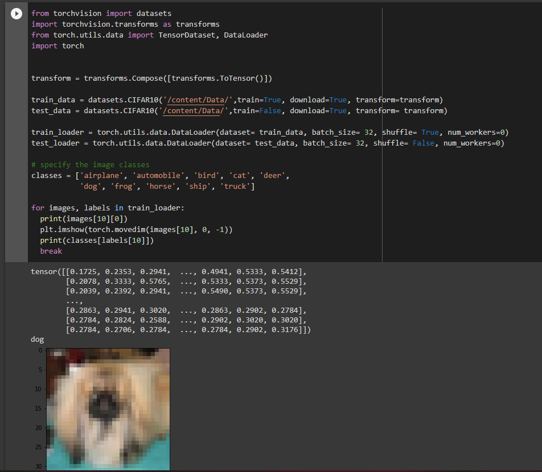The width and height of the screenshot is (542, 472).
Task: Click the 'break' keyword in the loop
Action: click(51, 251)
